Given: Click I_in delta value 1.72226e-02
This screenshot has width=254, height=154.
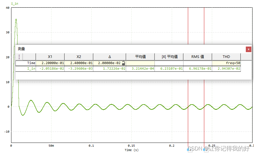Looking at the screenshot, I should [x=109, y=69].
